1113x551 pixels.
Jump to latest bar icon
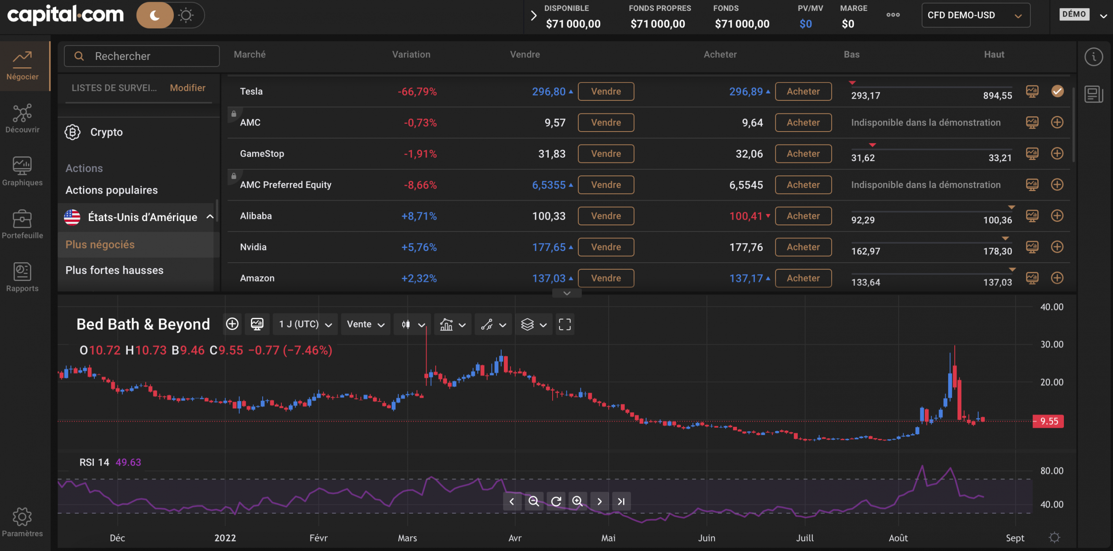tap(621, 502)
